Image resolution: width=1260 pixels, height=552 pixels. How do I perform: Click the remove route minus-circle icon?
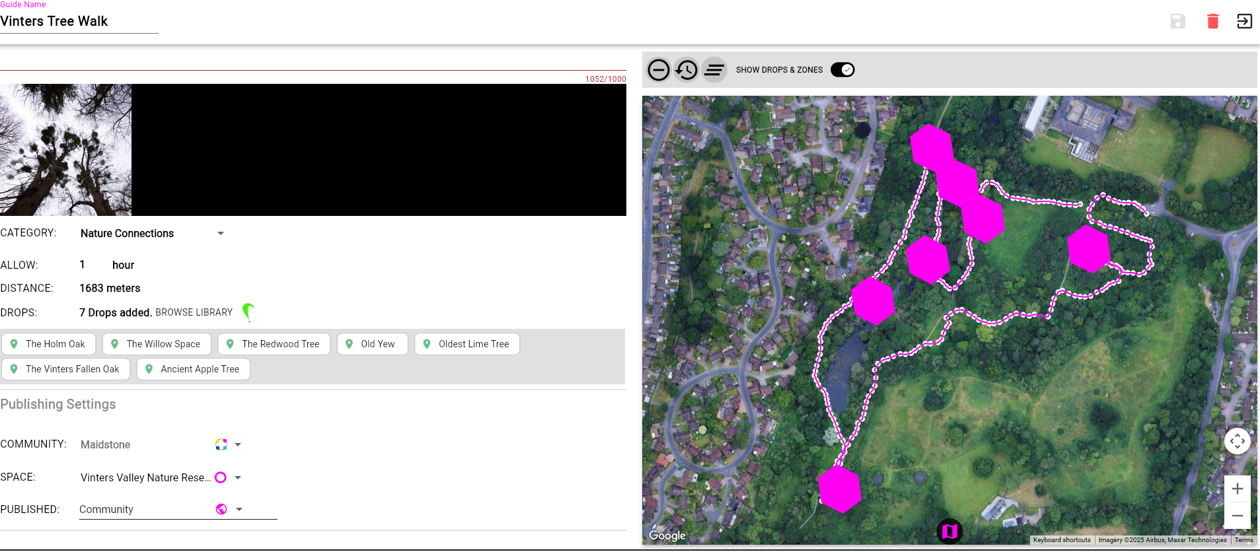659,69
